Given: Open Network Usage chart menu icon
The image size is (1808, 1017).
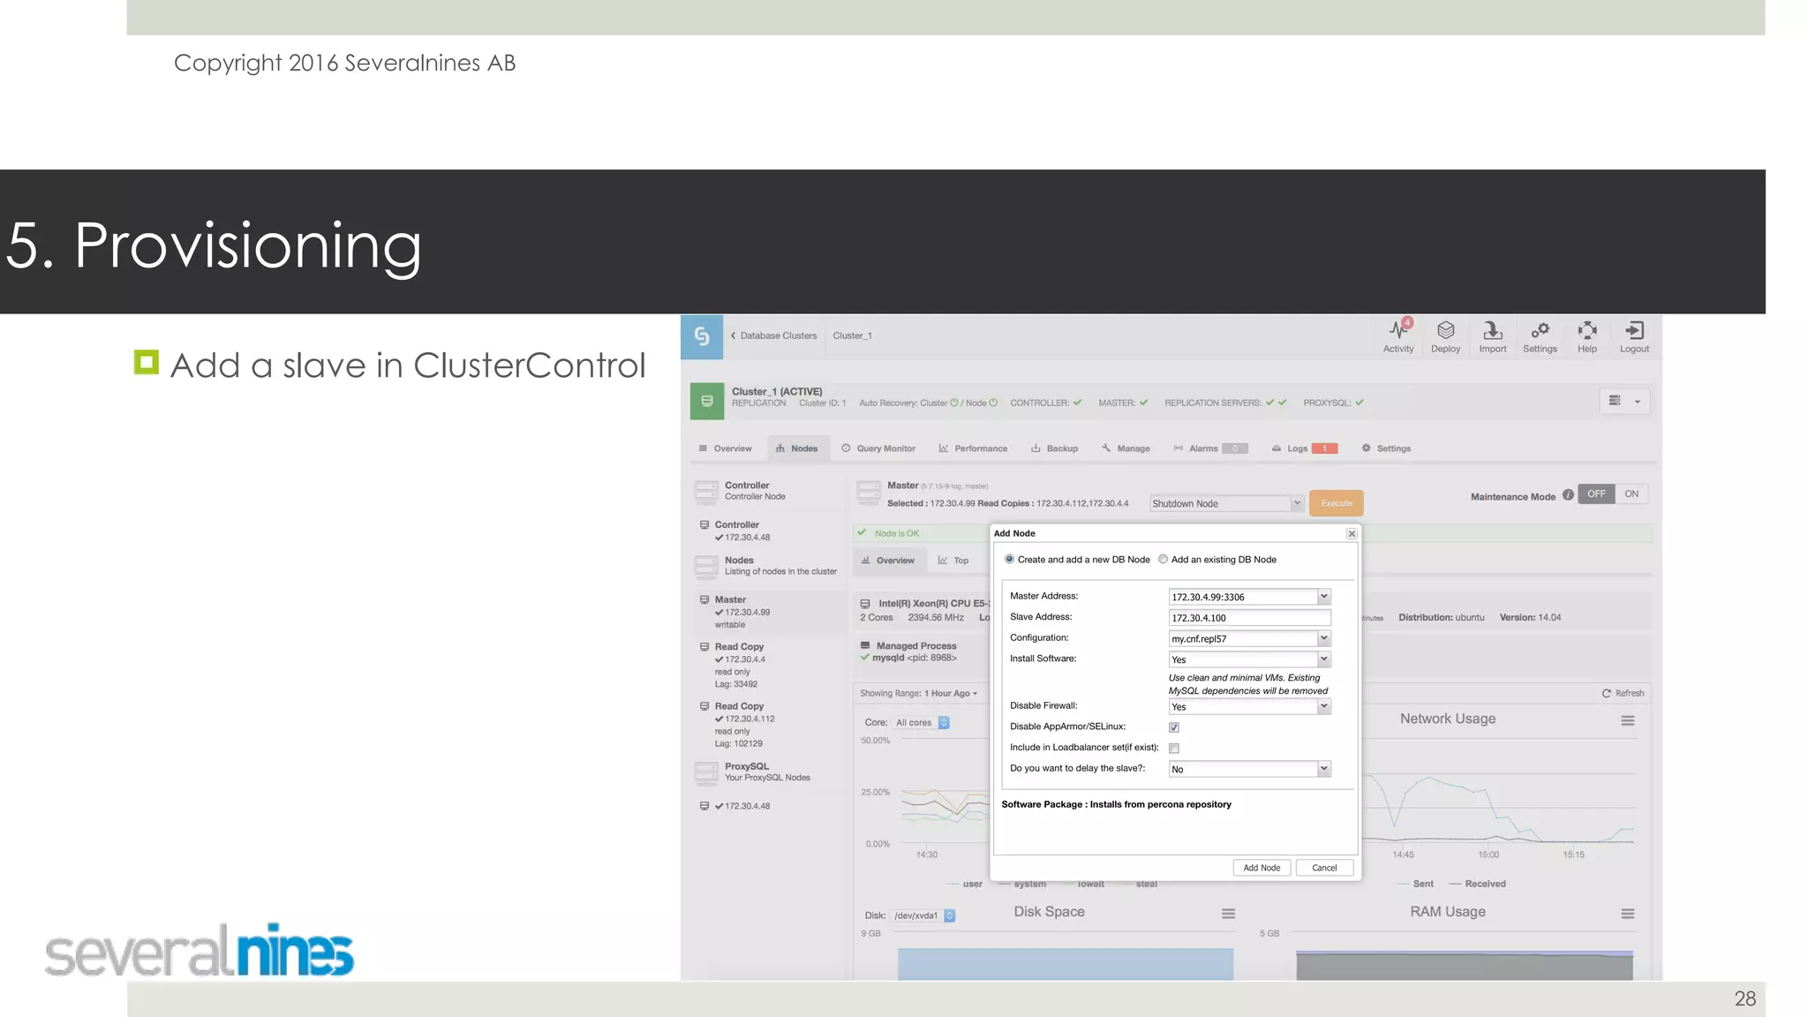Looking at the screenshot, I should point(1628,720).
